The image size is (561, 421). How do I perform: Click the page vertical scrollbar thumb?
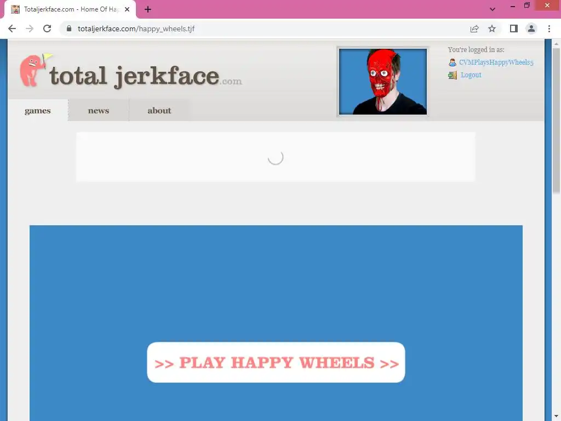556,121
